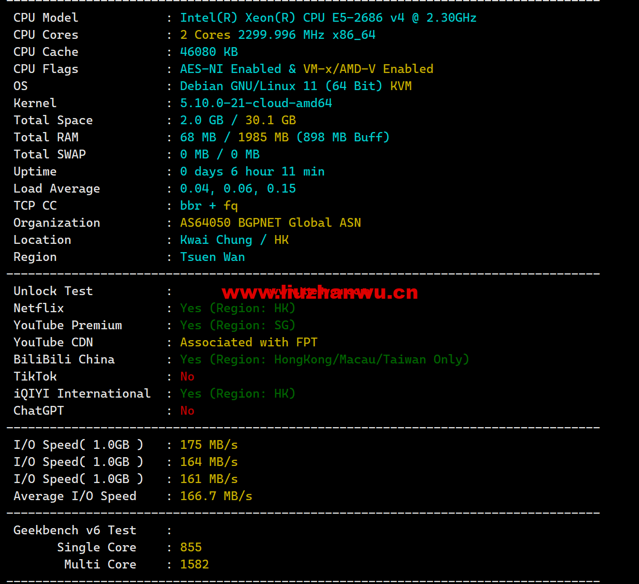Click the CPU Cache 46080 KB value
The image size is (639, 584).
(209, 52)
